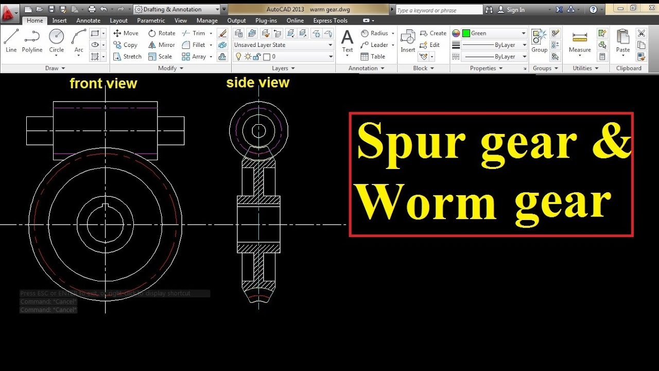This screenshot has width=659, height=371.
Task: Open the Output ribbon tab
Action: click(x=236, y=21)
